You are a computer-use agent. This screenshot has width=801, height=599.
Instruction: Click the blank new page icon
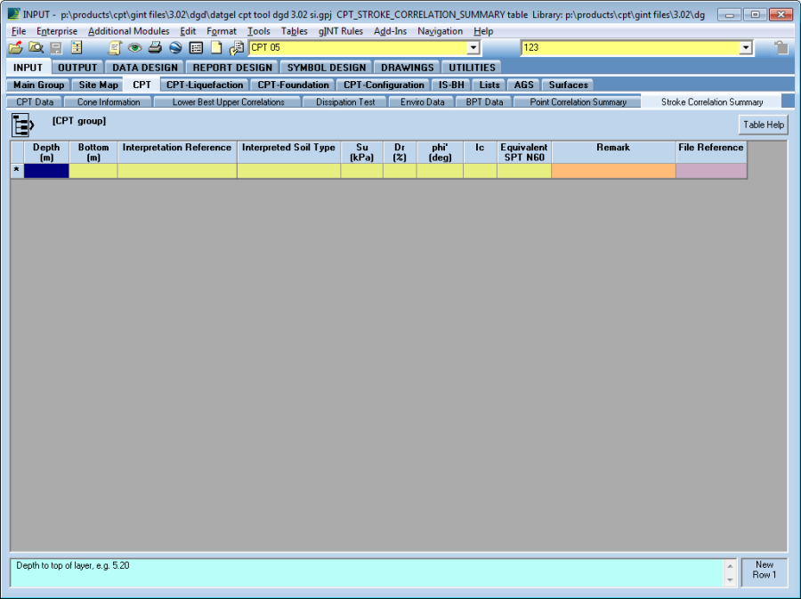click(216, 48)
